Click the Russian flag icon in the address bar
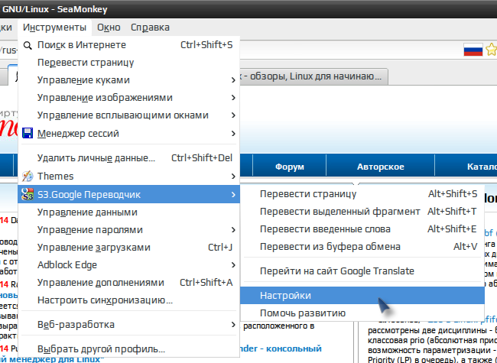The image size is (497, 363). (473, 50)
